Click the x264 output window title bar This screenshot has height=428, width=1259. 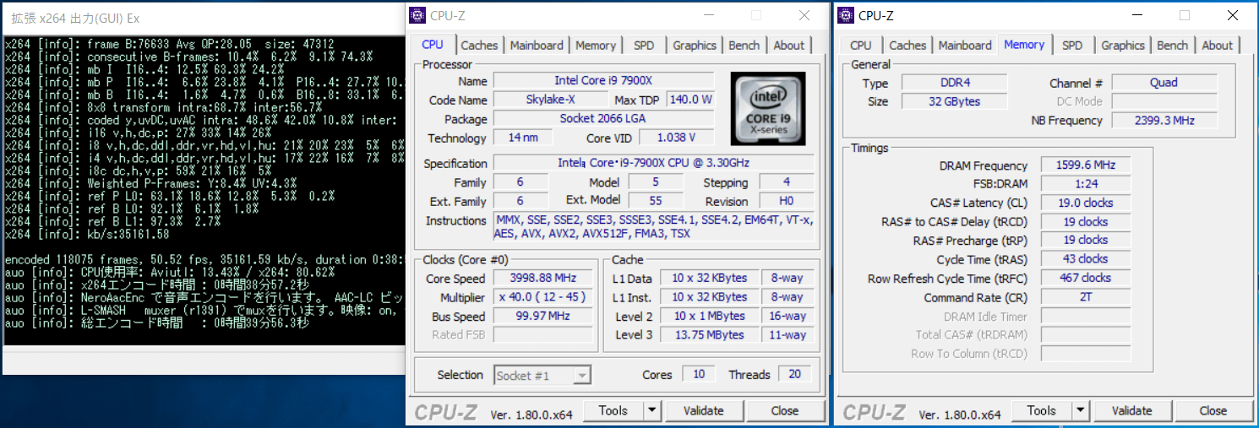[x=203, y=18]
